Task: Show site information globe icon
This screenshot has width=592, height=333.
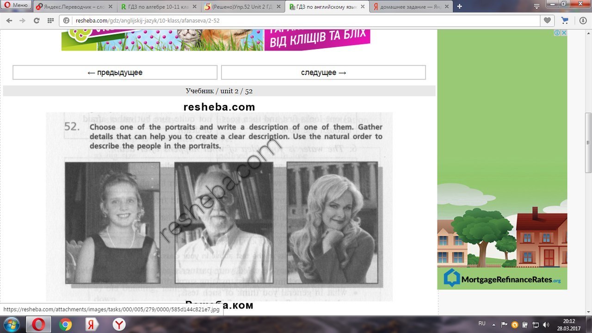Action: tap(66, 20)
